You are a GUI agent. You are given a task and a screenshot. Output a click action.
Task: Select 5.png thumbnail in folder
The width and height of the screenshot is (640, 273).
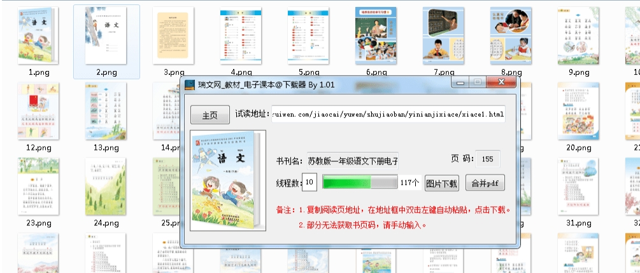pyautogui.click(x=308, y=36)
